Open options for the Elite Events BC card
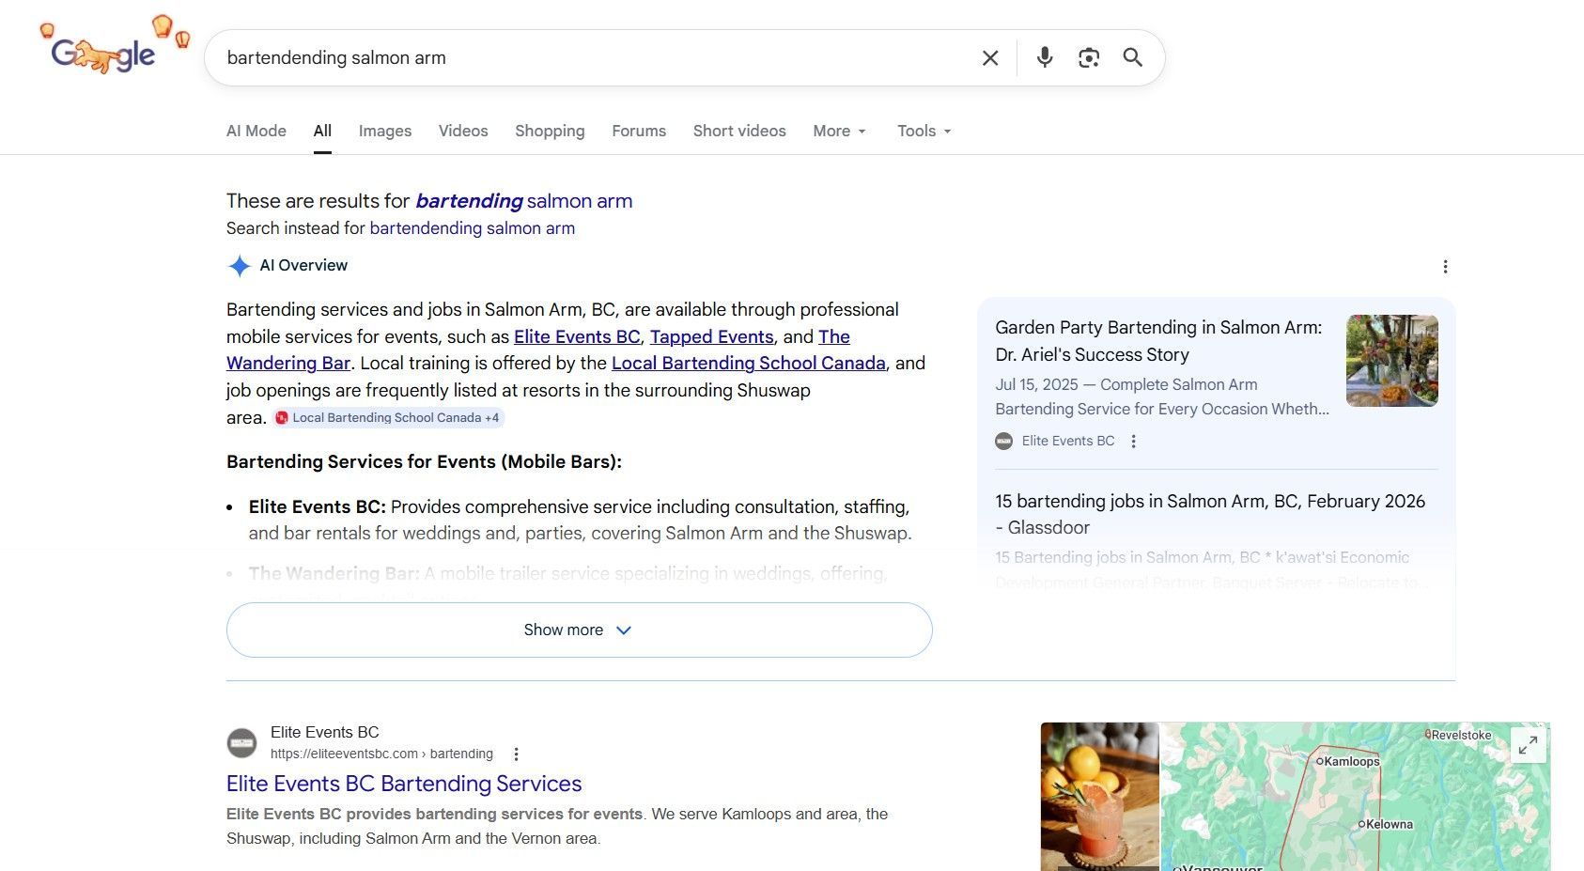Image resolution: width=1584 pixels, height=871 pixels. pyautogui.click(x=1133, y=441)
